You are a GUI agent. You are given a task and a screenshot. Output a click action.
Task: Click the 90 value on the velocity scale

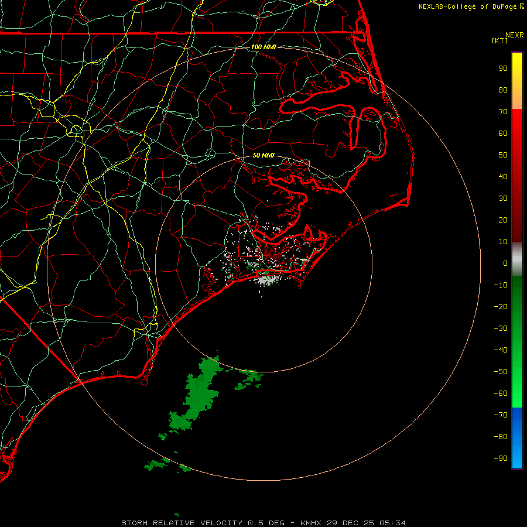pos(503,69)
